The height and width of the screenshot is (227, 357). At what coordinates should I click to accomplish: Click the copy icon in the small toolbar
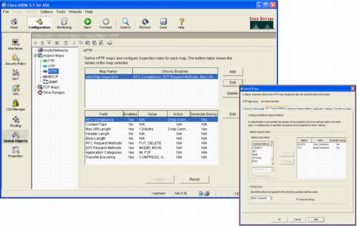[81, 43]
